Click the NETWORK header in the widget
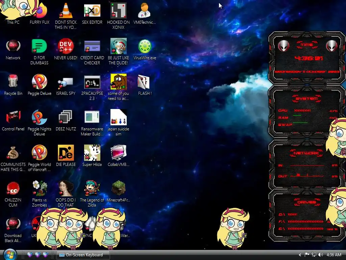Screen dimensions: 346x260 (307, 153)
